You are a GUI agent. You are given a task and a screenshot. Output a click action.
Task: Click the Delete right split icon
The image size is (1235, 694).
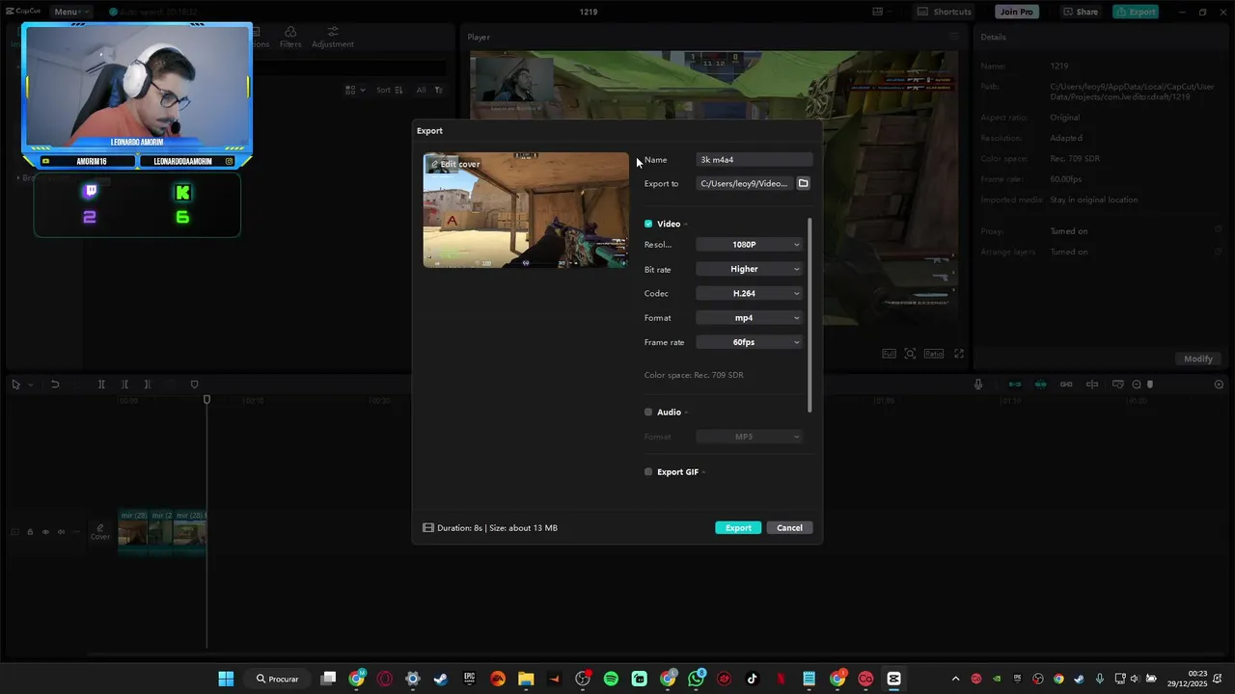147,385
